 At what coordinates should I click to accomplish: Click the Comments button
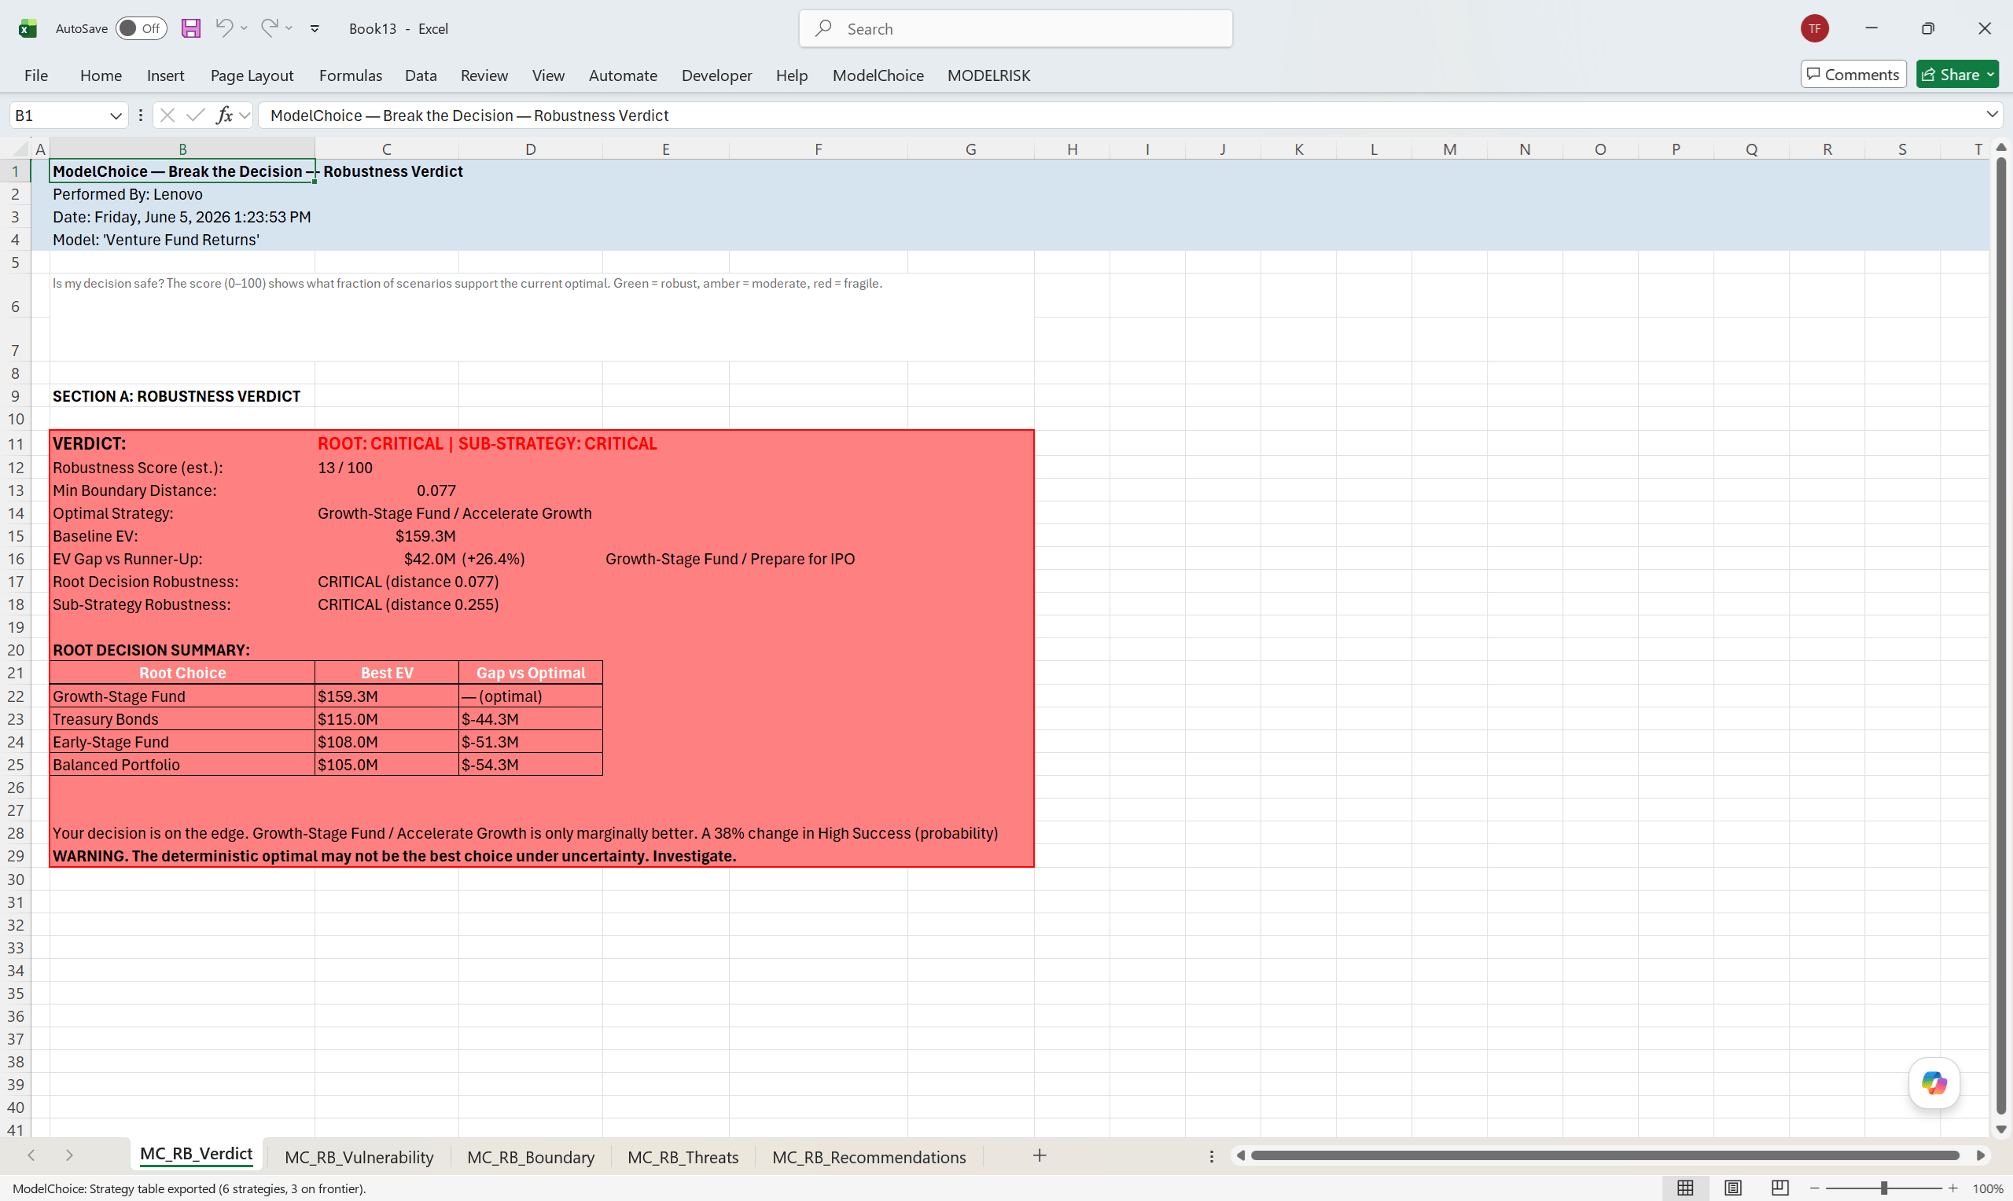[1853, 75]
